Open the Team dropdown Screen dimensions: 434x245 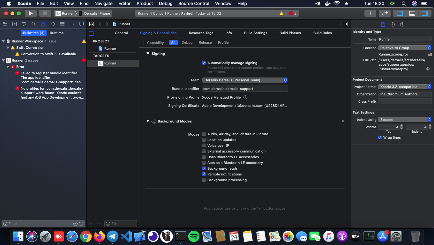[x=245, y=80]
